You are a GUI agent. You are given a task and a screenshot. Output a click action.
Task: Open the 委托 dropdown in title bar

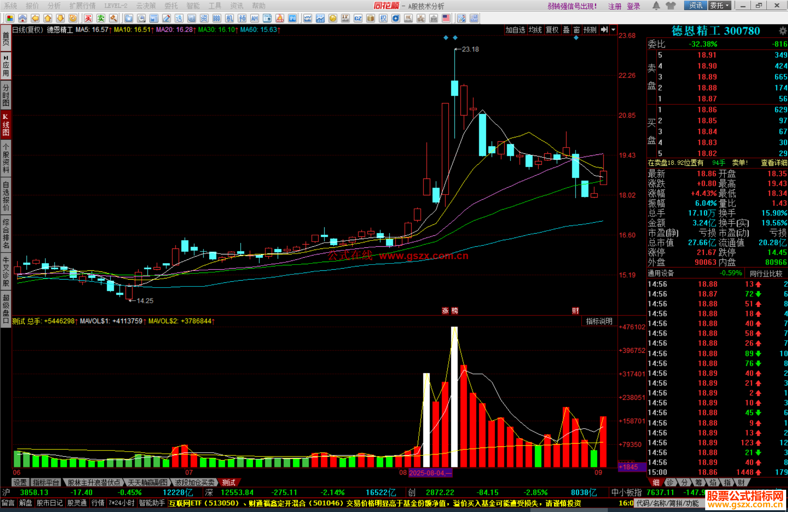(719, 5)
